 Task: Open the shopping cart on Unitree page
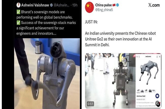click(x=159, y=57)
